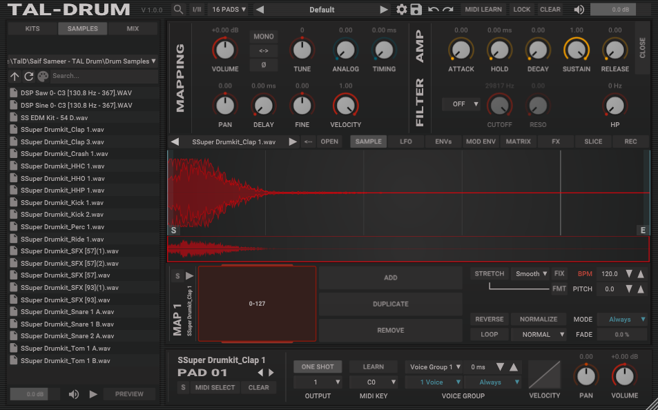Click the mapping VOLUME knob

point(225,50)
